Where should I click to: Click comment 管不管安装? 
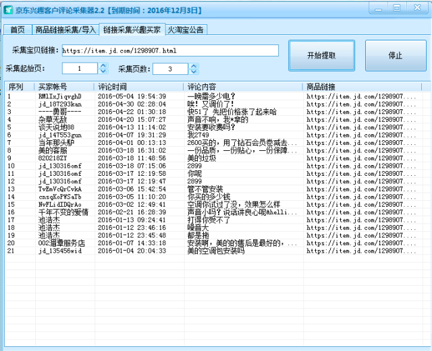tap(205, 189)
